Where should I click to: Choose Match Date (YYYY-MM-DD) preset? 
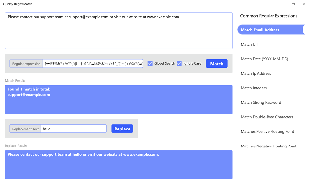click(x=264, y=59)
